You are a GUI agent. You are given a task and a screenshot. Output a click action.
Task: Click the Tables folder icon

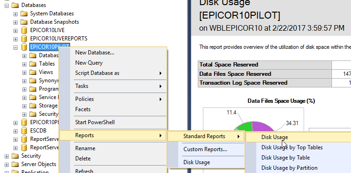coord(33,64)
